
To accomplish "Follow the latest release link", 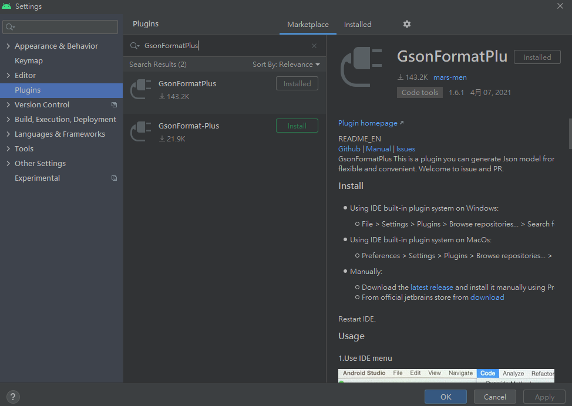I will pyautogui.click(x=432, y=287).
